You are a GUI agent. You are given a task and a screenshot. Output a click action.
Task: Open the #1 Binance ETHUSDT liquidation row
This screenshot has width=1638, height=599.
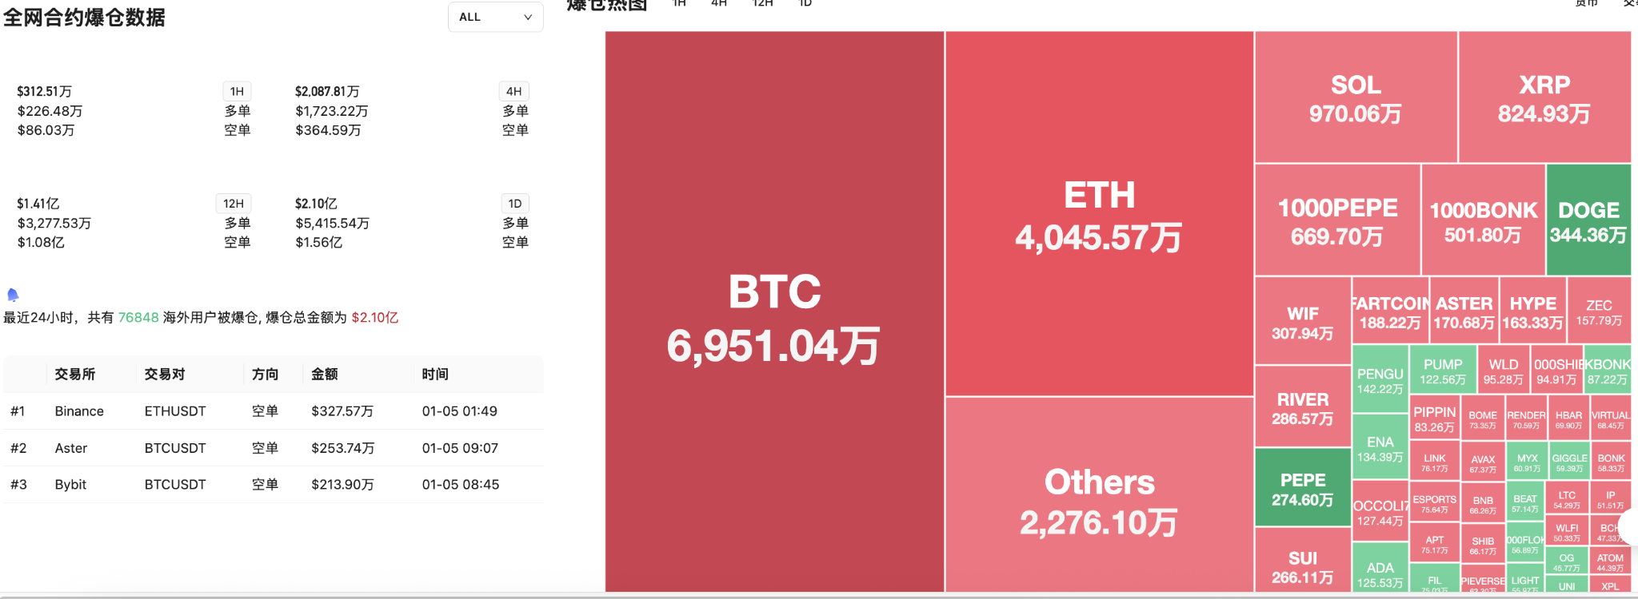[x=272, y=411]
